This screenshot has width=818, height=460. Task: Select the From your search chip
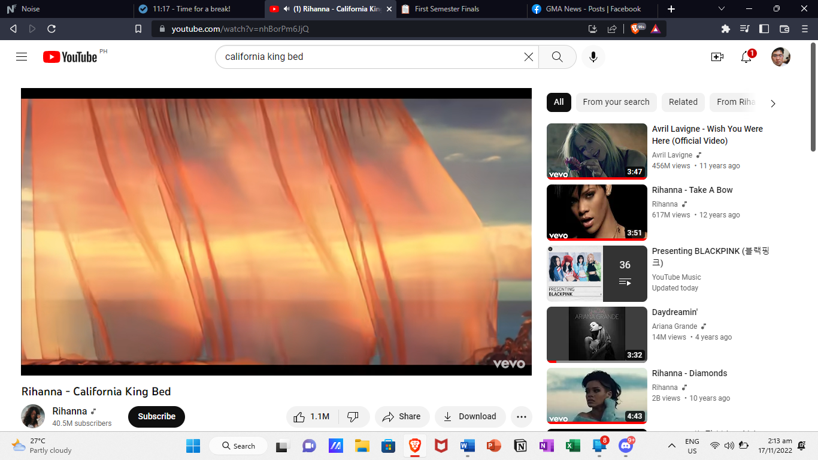[616, 102]
